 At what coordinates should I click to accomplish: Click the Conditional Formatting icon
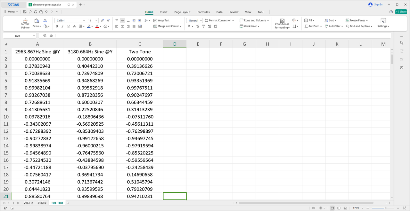pos(282,23)
